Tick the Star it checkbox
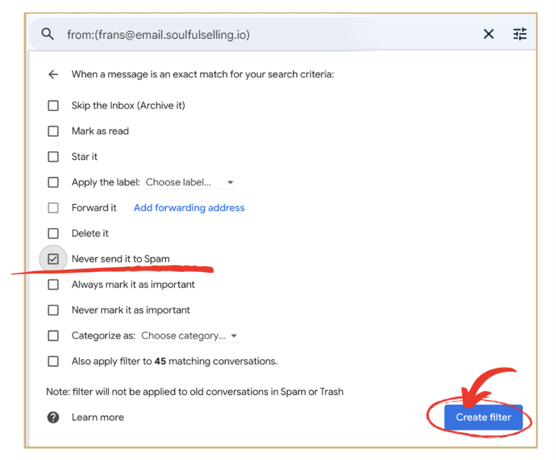Screen dimensions: 556x460 [53, 157]
